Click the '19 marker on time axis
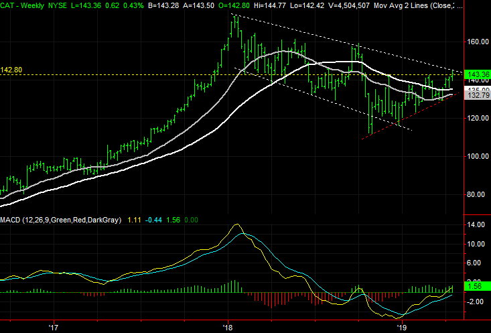The width and height of the screenshot is (491, 333). pos(403,328)
